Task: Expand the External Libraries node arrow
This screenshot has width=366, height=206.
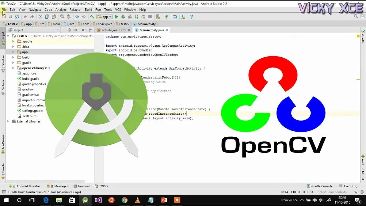Action: coord(8,121)
